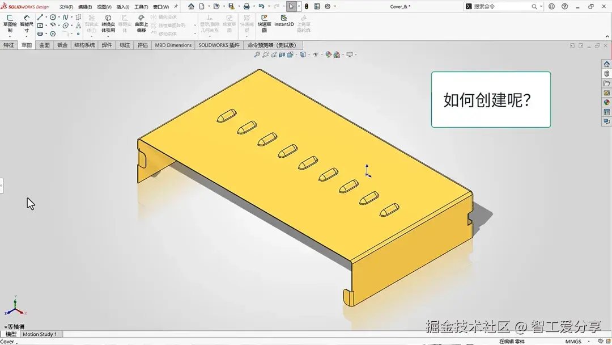This screenshot has height=345, width=612.
Task: Select the Spline sketch tool
Action: [65, 17]
